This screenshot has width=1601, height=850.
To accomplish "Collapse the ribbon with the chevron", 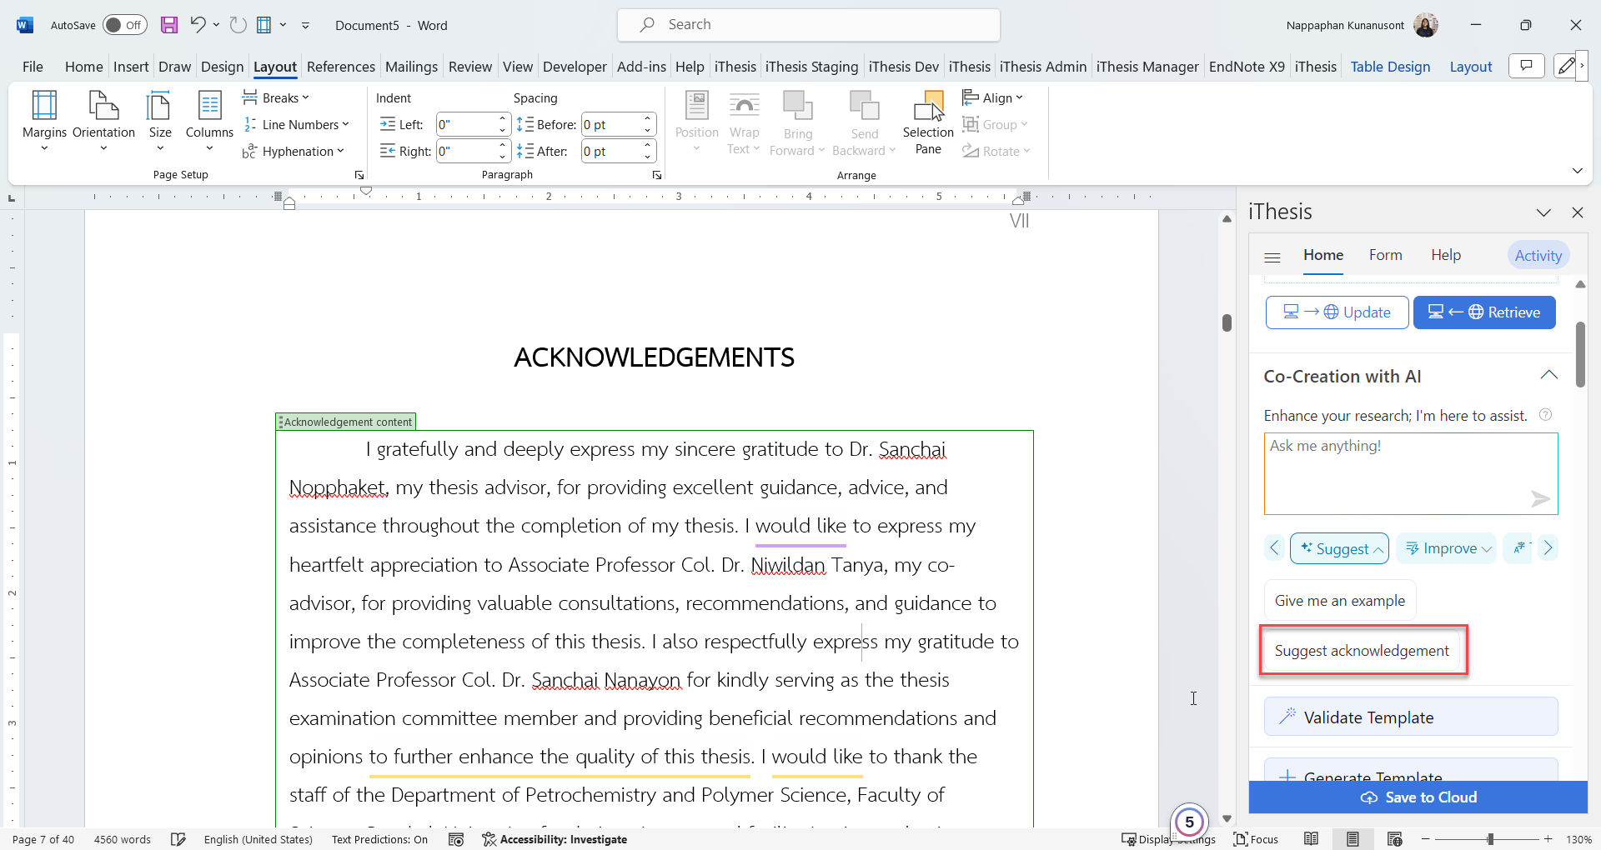I will coord(1578,171).
